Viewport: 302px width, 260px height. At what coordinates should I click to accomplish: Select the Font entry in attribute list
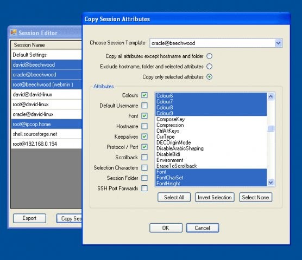211,172
